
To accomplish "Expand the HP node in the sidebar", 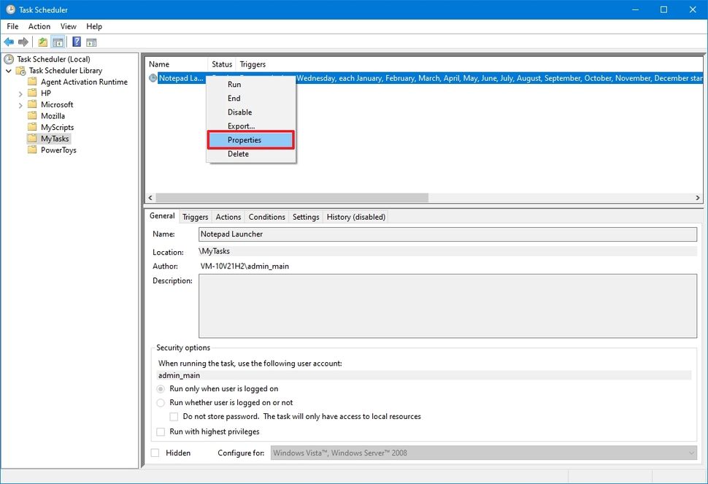I will point(20,93).
